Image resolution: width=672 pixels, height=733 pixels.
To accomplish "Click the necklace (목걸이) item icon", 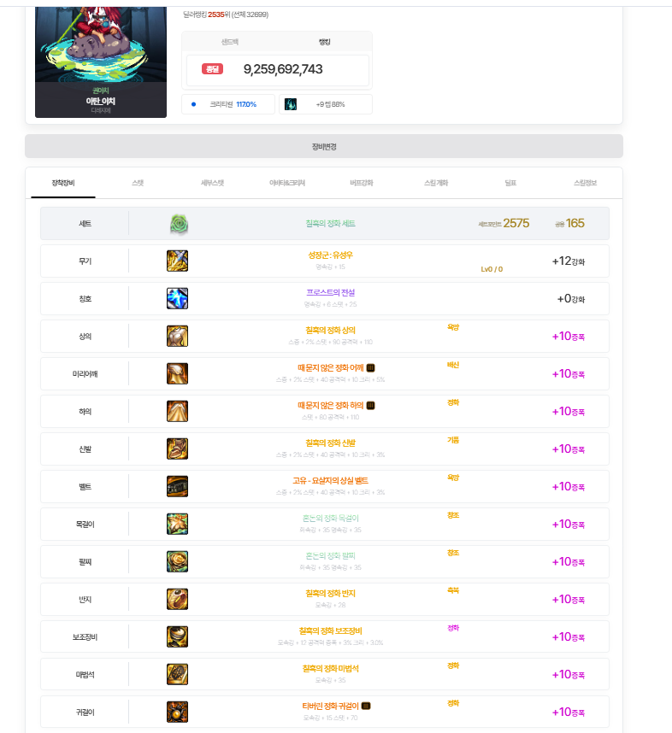I will tap(177, 525).
